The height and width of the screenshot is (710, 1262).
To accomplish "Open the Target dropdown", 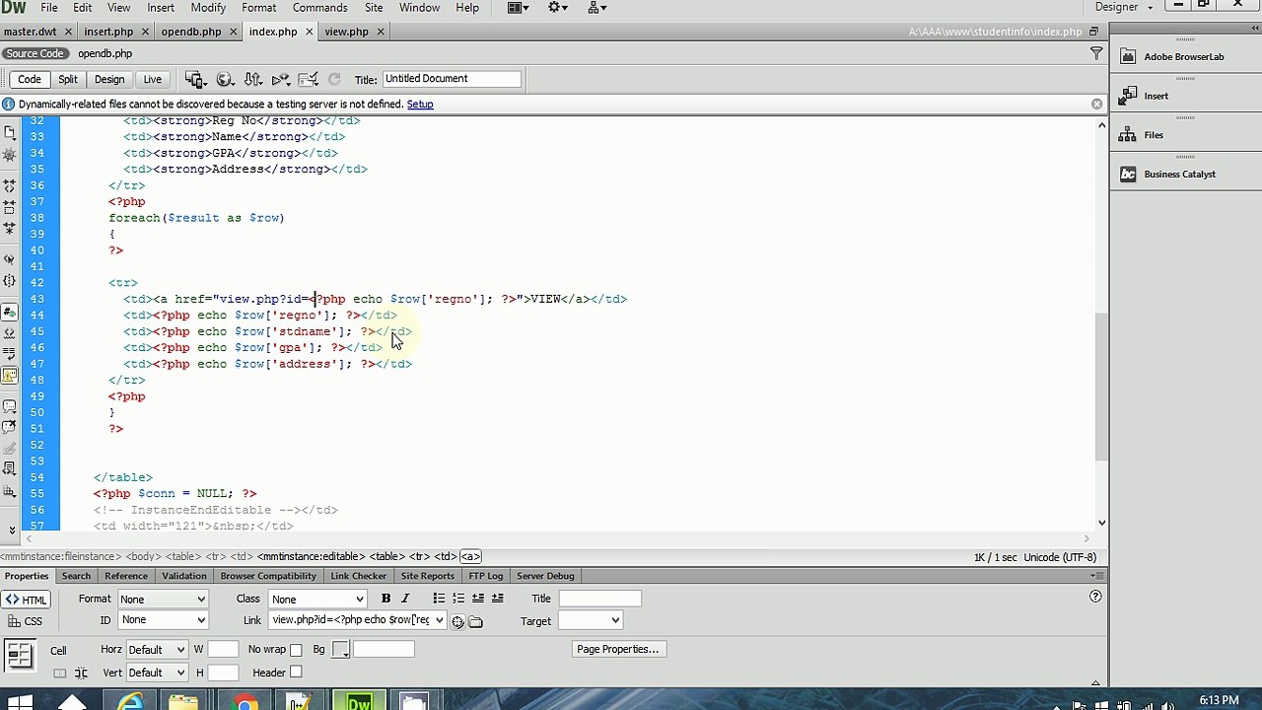I will 590,620.
